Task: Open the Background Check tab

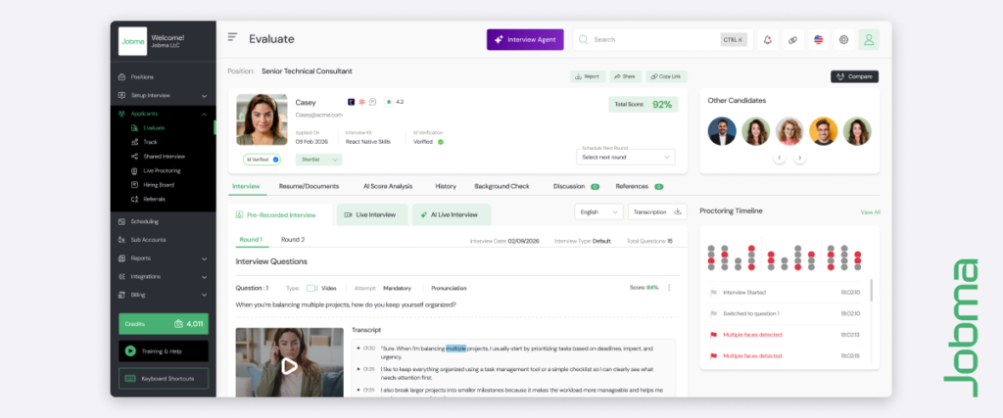Action: pyautogui.click(x=502, y=187)
